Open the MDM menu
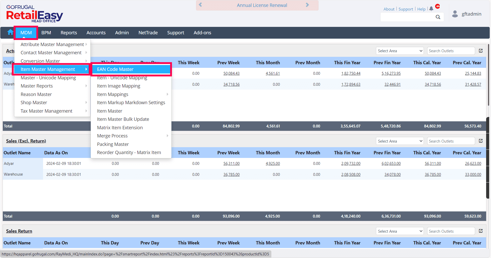This screenshot has height=258, width=491. click(x=26, y=33)
